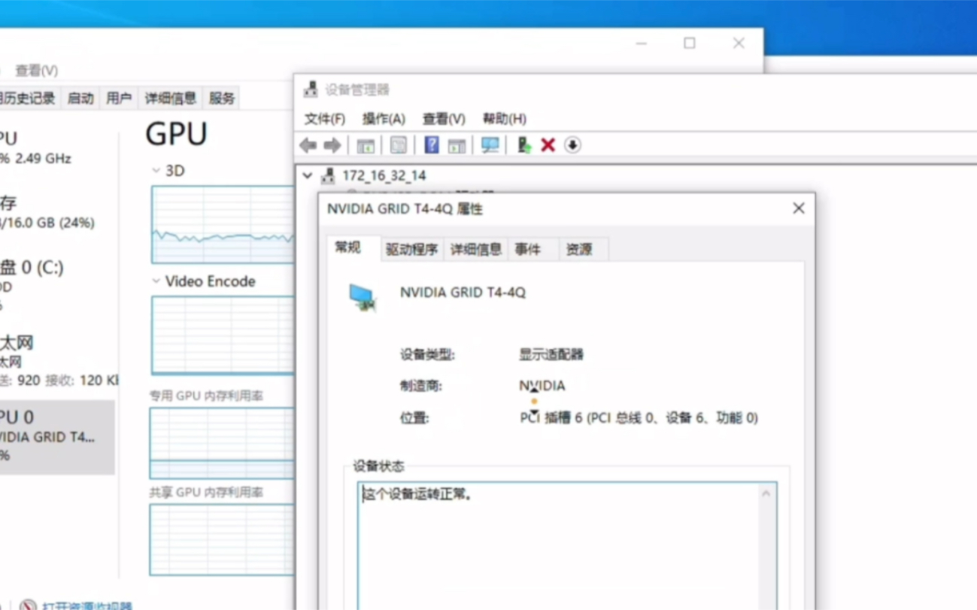Select the 详细信息 tab in Task Manager

[171, 98]
